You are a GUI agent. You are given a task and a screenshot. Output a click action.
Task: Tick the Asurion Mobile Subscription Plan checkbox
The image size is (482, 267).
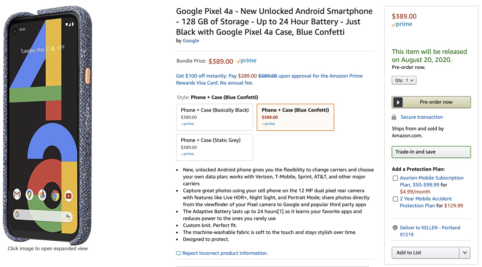click(395, 178)
